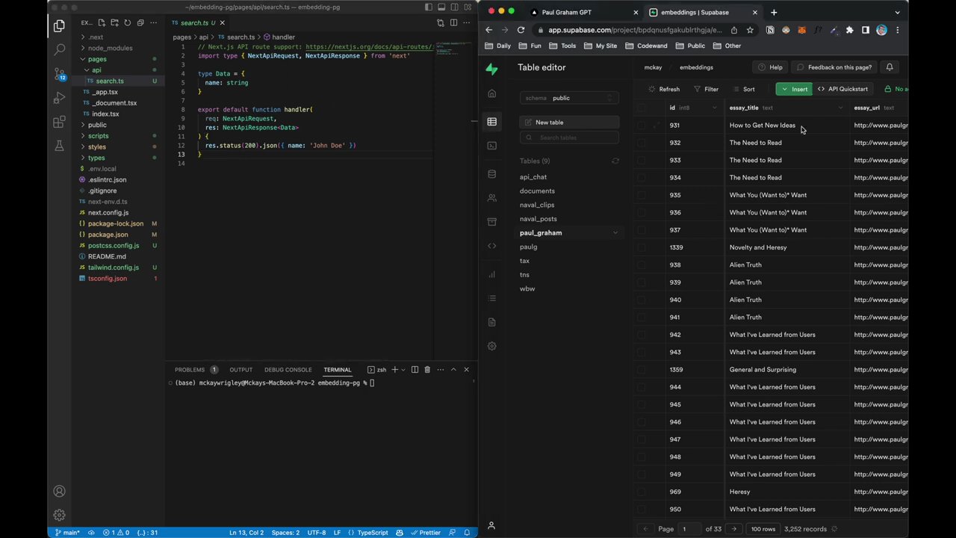Open the Accounts icon in VS Code

59,491
